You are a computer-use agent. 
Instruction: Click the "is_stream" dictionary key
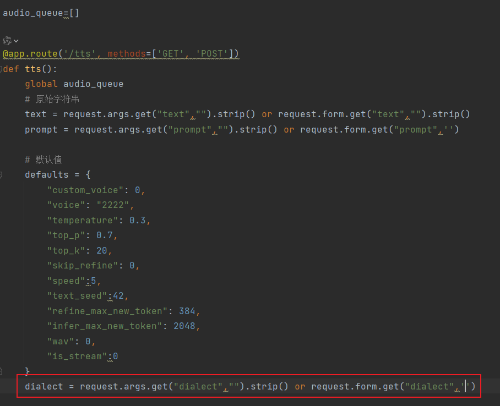pyautogui.click(x=77, y=356)
